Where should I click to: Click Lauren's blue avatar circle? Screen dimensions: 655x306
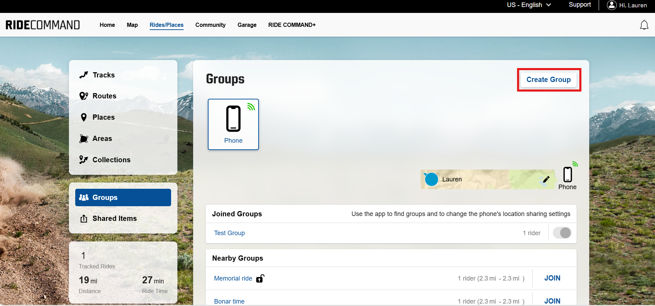[x=431, y=179]
